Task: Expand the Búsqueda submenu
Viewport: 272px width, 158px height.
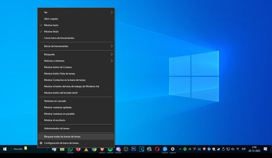Action: pos(76,54)
